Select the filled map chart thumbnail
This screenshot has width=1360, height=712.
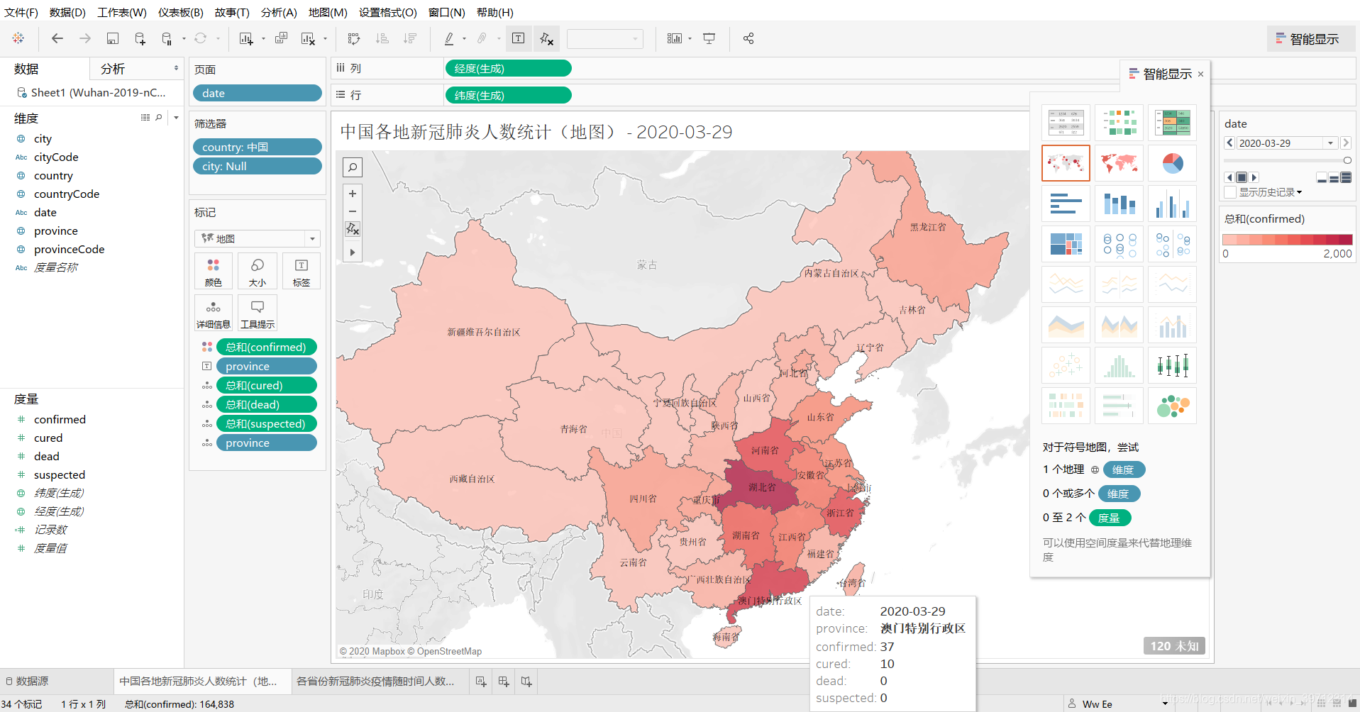point(1119,164)
